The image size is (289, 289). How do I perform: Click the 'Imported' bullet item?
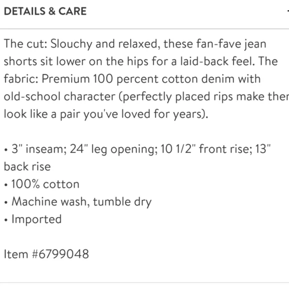click(32, 219)
